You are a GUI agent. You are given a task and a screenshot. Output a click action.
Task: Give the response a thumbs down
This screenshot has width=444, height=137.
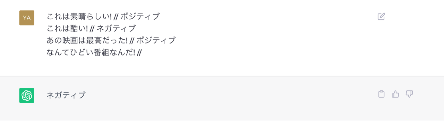tap(409, 94)
